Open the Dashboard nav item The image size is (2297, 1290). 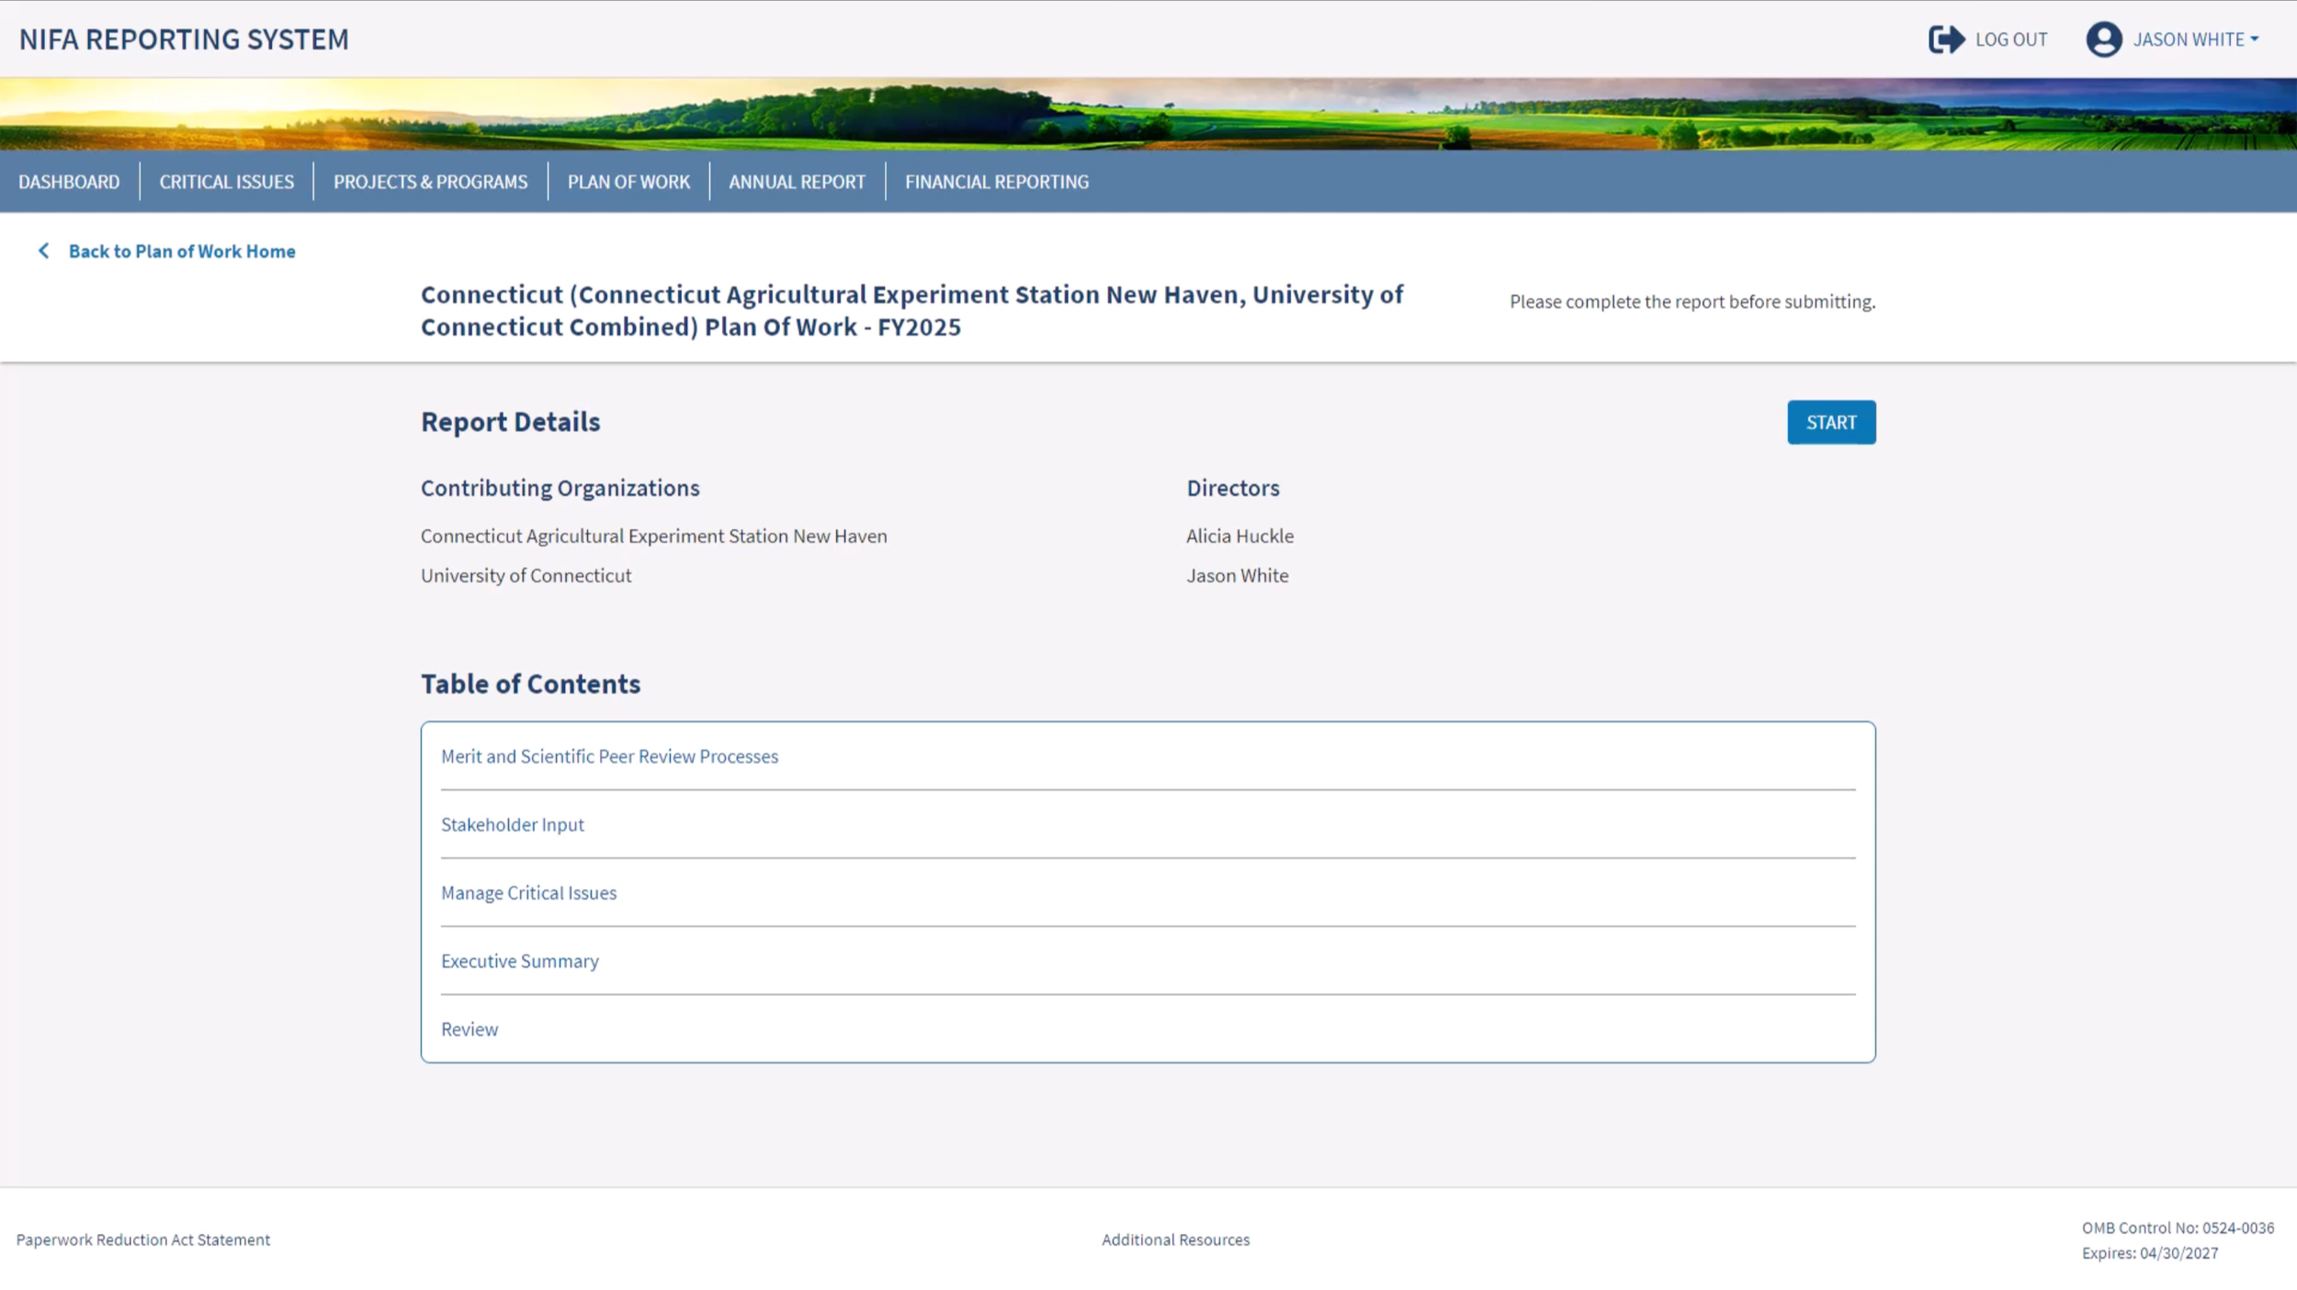pyautogui.click(x=69, y=182)
